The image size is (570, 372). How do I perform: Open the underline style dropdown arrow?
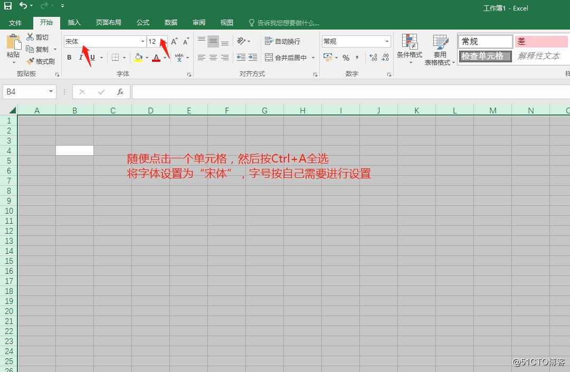[x=101, y=58]
